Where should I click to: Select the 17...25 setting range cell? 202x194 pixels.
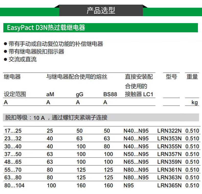(13, 131)
